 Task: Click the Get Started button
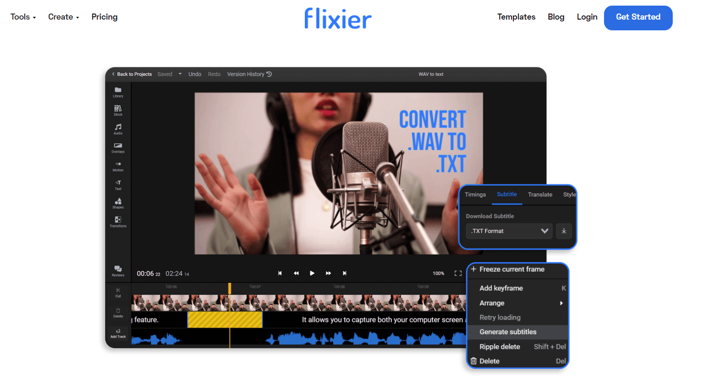point(638,18)
